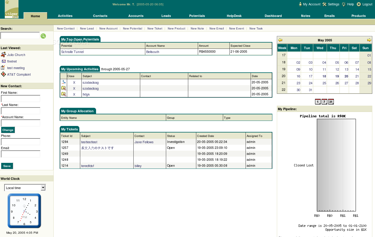Switch to the Potentials tab
This screenshot has height=237, width=375.
(x=197, y=16)
